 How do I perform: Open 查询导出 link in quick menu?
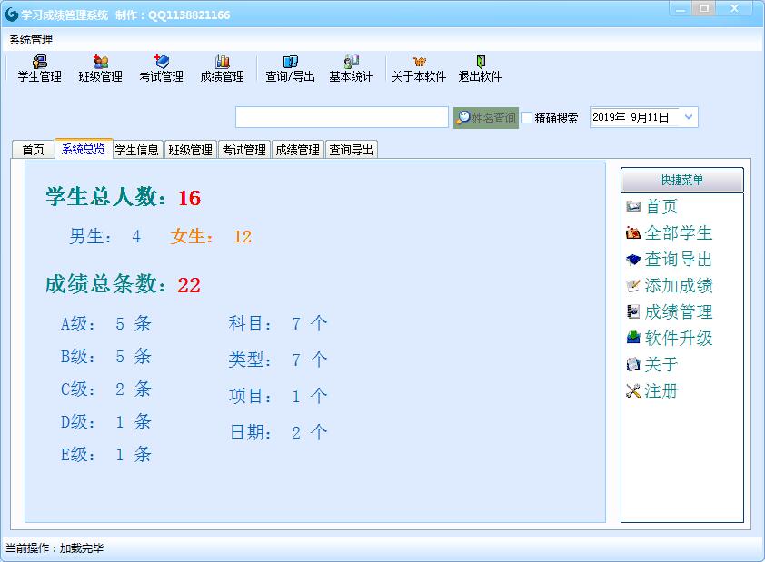tap(679, 260)
